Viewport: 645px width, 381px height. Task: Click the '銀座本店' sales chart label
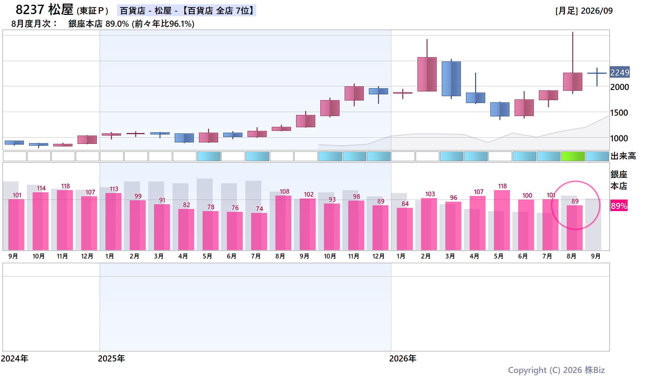619,180
